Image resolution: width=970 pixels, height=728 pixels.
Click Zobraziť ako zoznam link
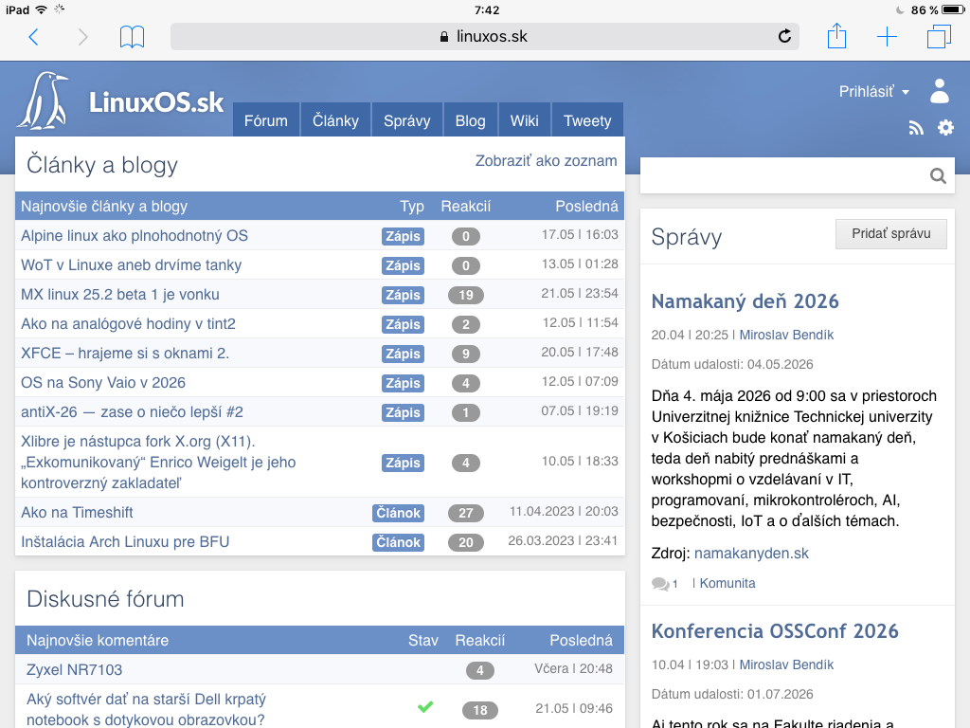pyautogui.click(x=546, y=161)
